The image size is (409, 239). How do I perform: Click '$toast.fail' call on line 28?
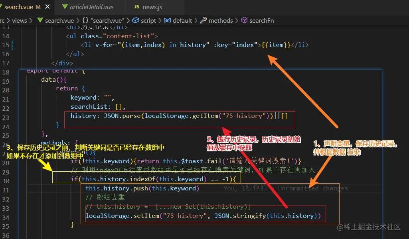pyautogui.click(x=202, y=161)
